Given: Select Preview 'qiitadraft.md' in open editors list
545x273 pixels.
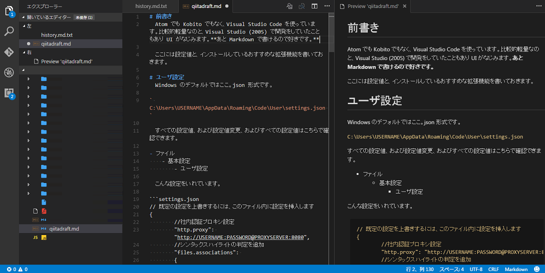Looking at the screenshot, I should tap(67, 61).
